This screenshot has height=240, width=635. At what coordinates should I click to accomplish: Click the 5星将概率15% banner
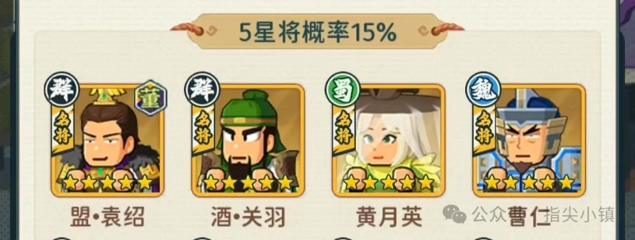317,32
